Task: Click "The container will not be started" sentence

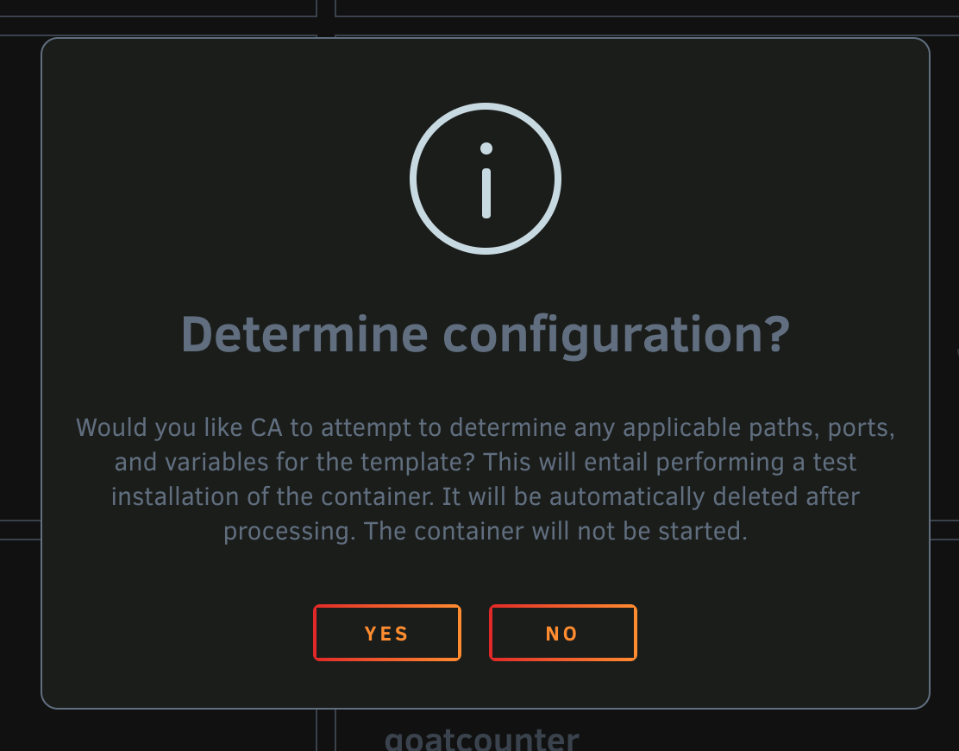Action: (x=555, y=531)
